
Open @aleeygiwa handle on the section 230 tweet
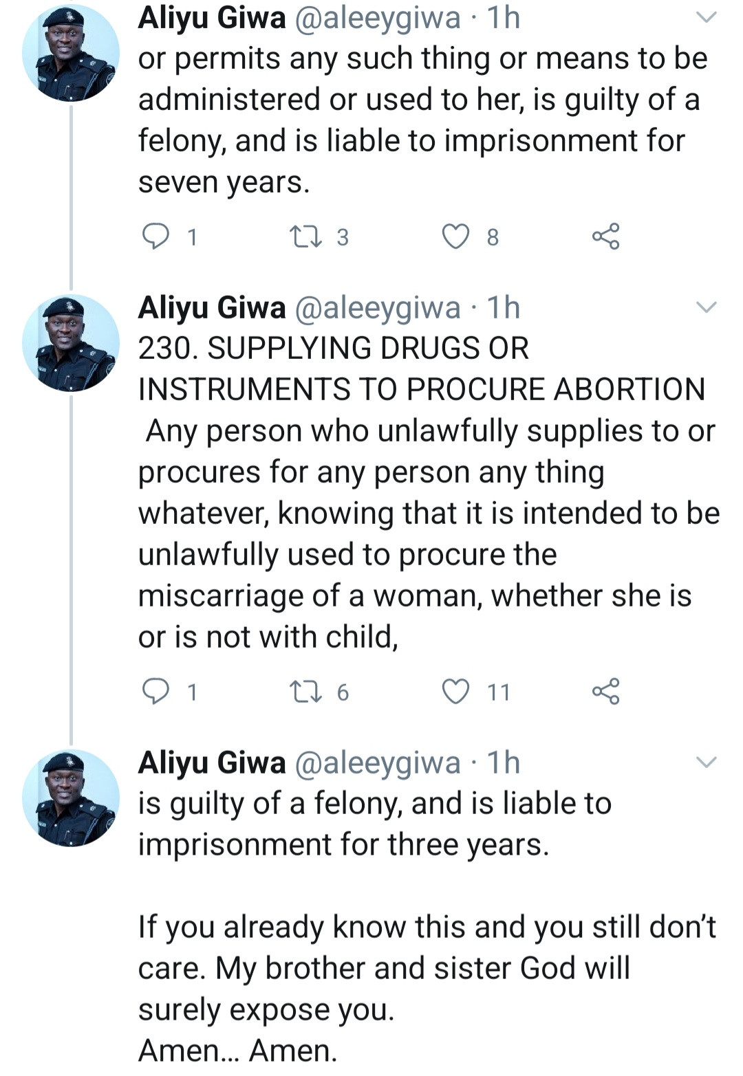377,307
